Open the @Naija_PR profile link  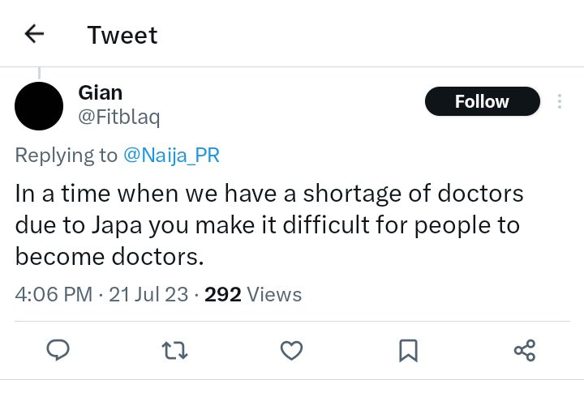point(171,156)
